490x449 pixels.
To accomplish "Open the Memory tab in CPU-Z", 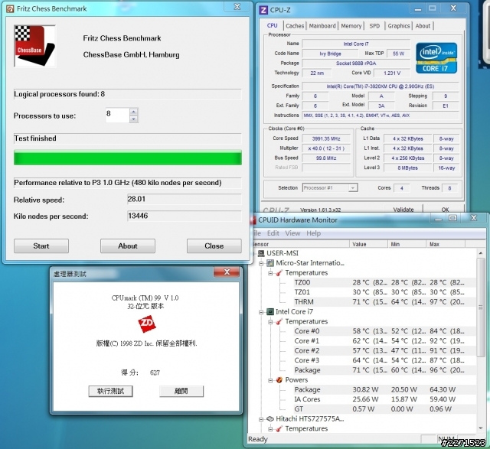I will 351,26.
